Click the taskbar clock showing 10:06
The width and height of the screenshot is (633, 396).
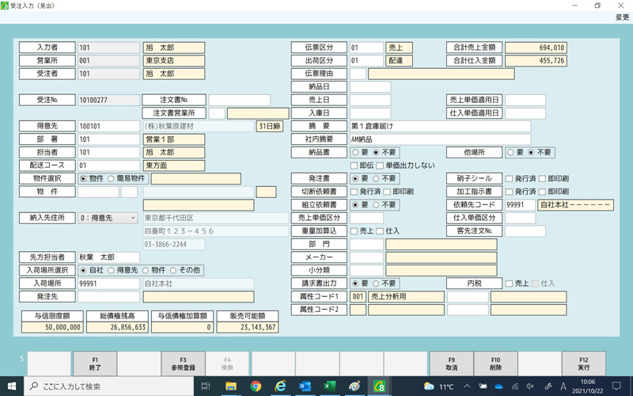(x=587, y=386)
